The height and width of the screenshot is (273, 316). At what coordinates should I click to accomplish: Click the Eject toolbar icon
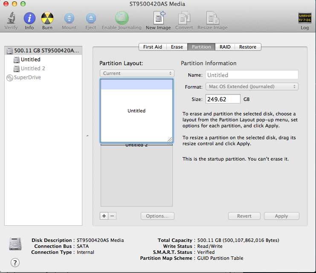[x=91, y=18]
